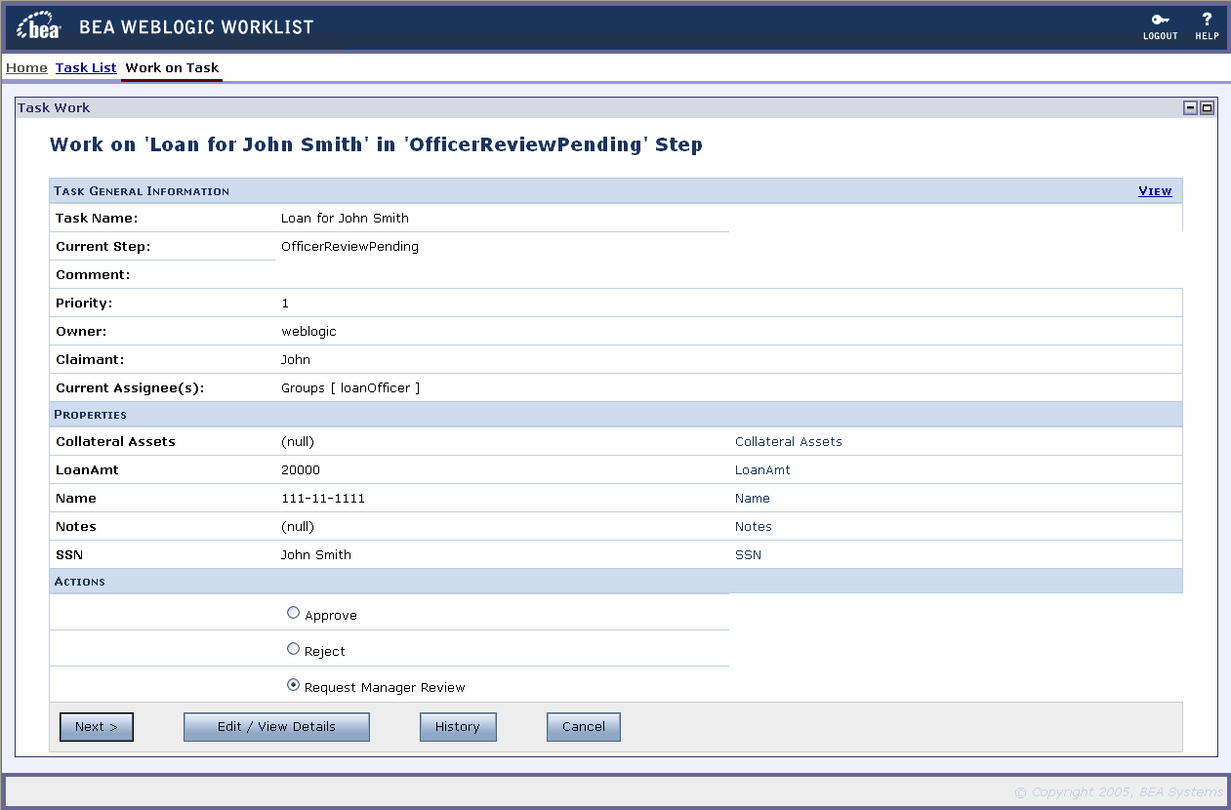Click the 'Properties' section header
This screenshot has width=1231, height=810.
pyautogui.click(x=90, y=414)
